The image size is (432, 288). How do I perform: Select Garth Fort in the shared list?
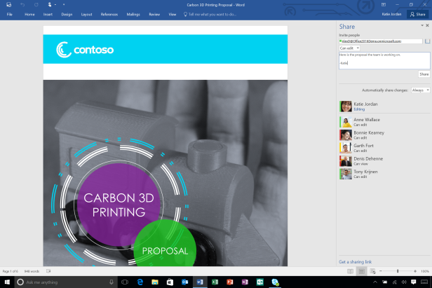(384, 148)
